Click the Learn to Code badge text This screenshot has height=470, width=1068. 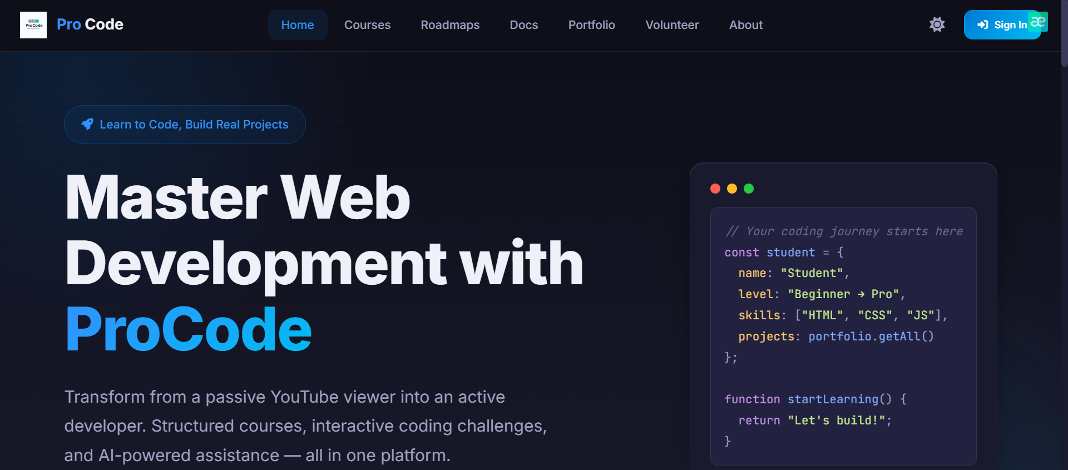[194, 125]
